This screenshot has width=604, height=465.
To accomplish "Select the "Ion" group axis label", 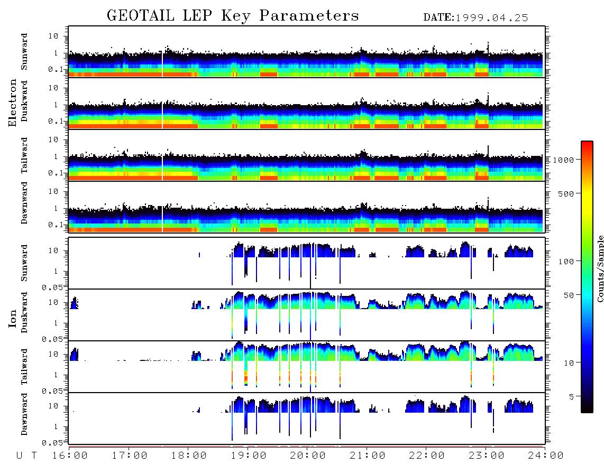I will 13,319.
